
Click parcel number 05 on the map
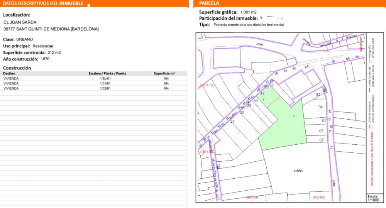point(324,120)
